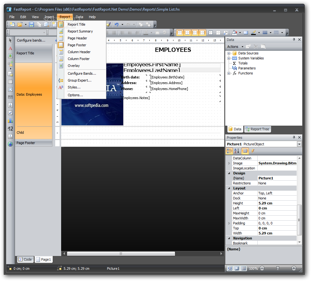Toggle the bottom border line button
The width and height of the screenshot is (311, 281).
pos(187,33)
